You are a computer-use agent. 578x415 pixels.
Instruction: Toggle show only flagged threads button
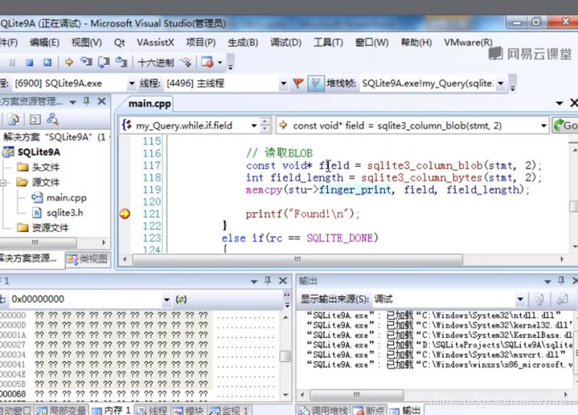coord(316,83)
